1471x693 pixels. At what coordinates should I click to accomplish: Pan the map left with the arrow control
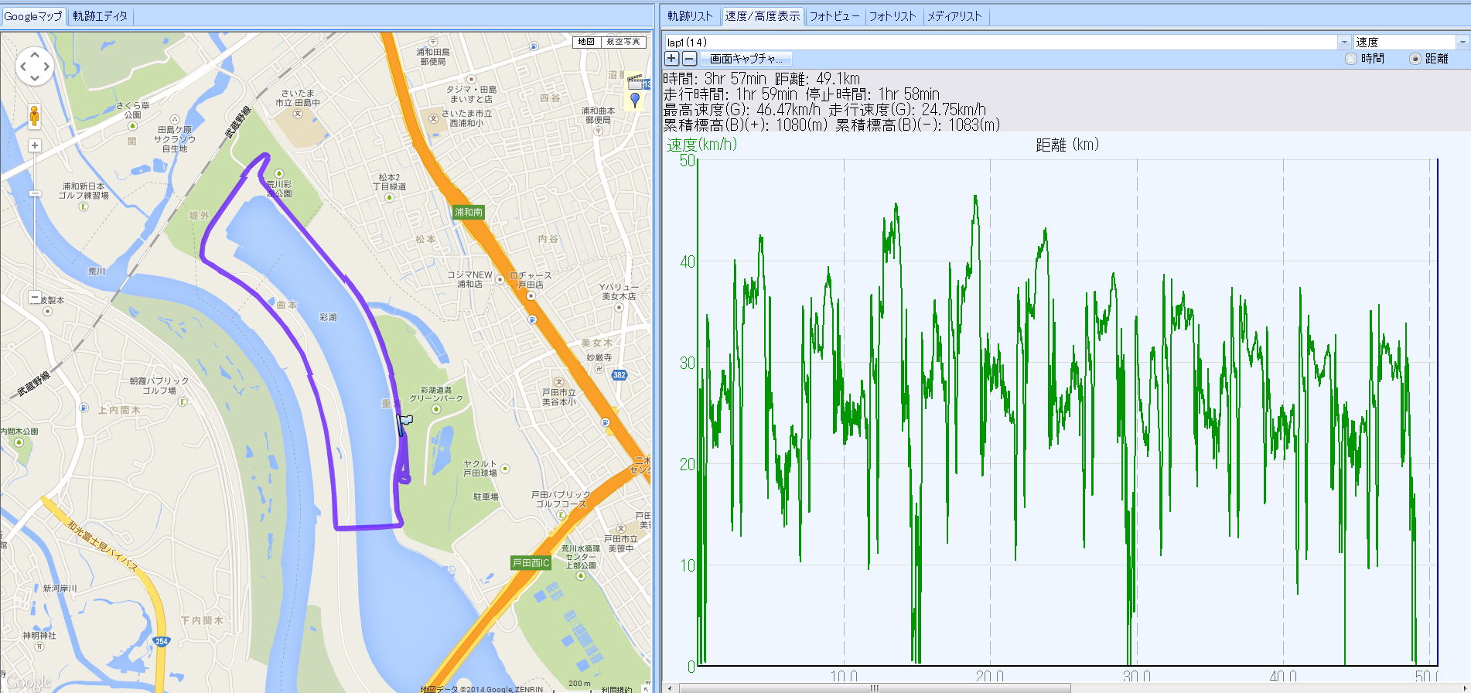pos(23,67)
